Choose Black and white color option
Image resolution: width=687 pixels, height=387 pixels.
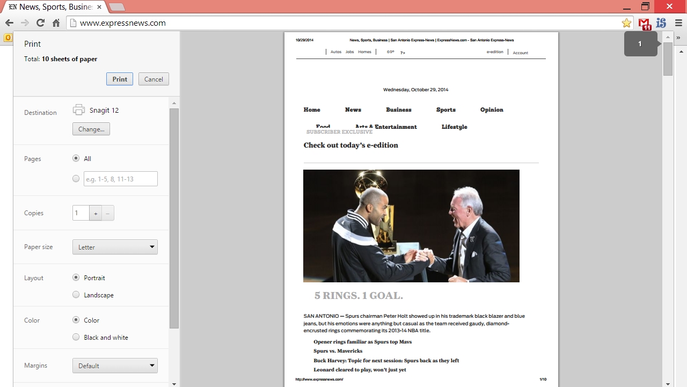(76, 337)
